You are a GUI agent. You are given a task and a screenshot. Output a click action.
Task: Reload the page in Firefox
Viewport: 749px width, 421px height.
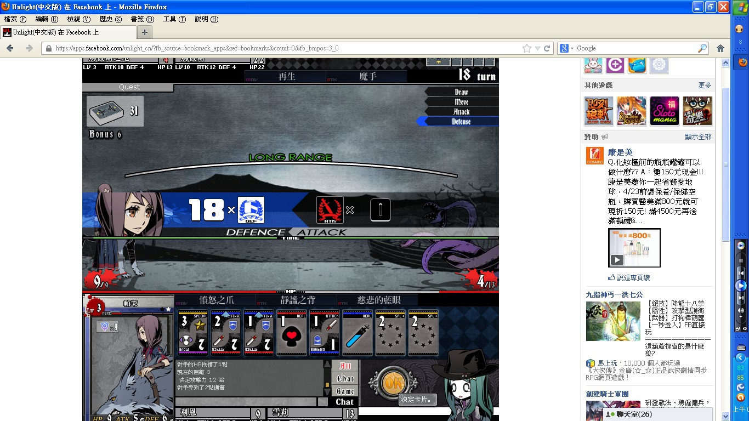click(x=547, y=48)
